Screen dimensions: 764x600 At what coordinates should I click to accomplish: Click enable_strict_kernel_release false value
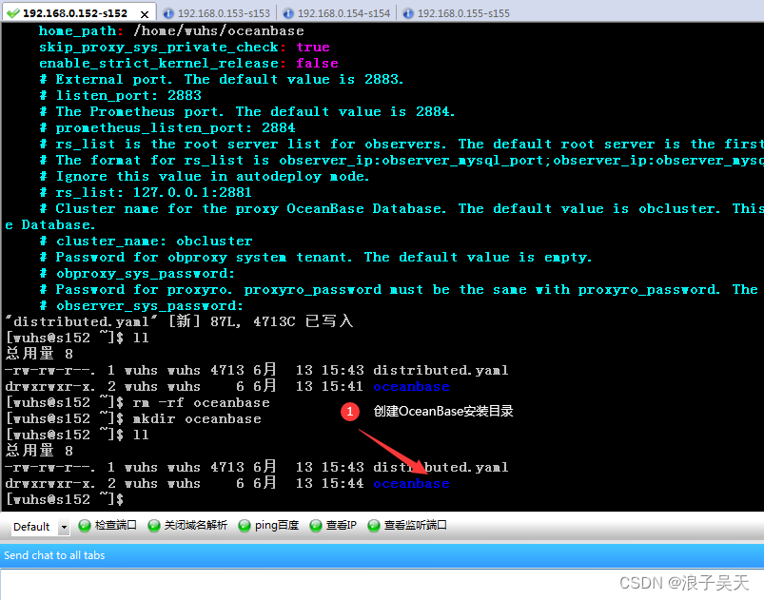click(317, 64)
